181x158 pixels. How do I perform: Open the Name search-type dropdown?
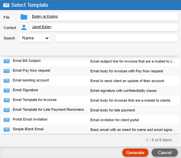click(x=35, y=38)
